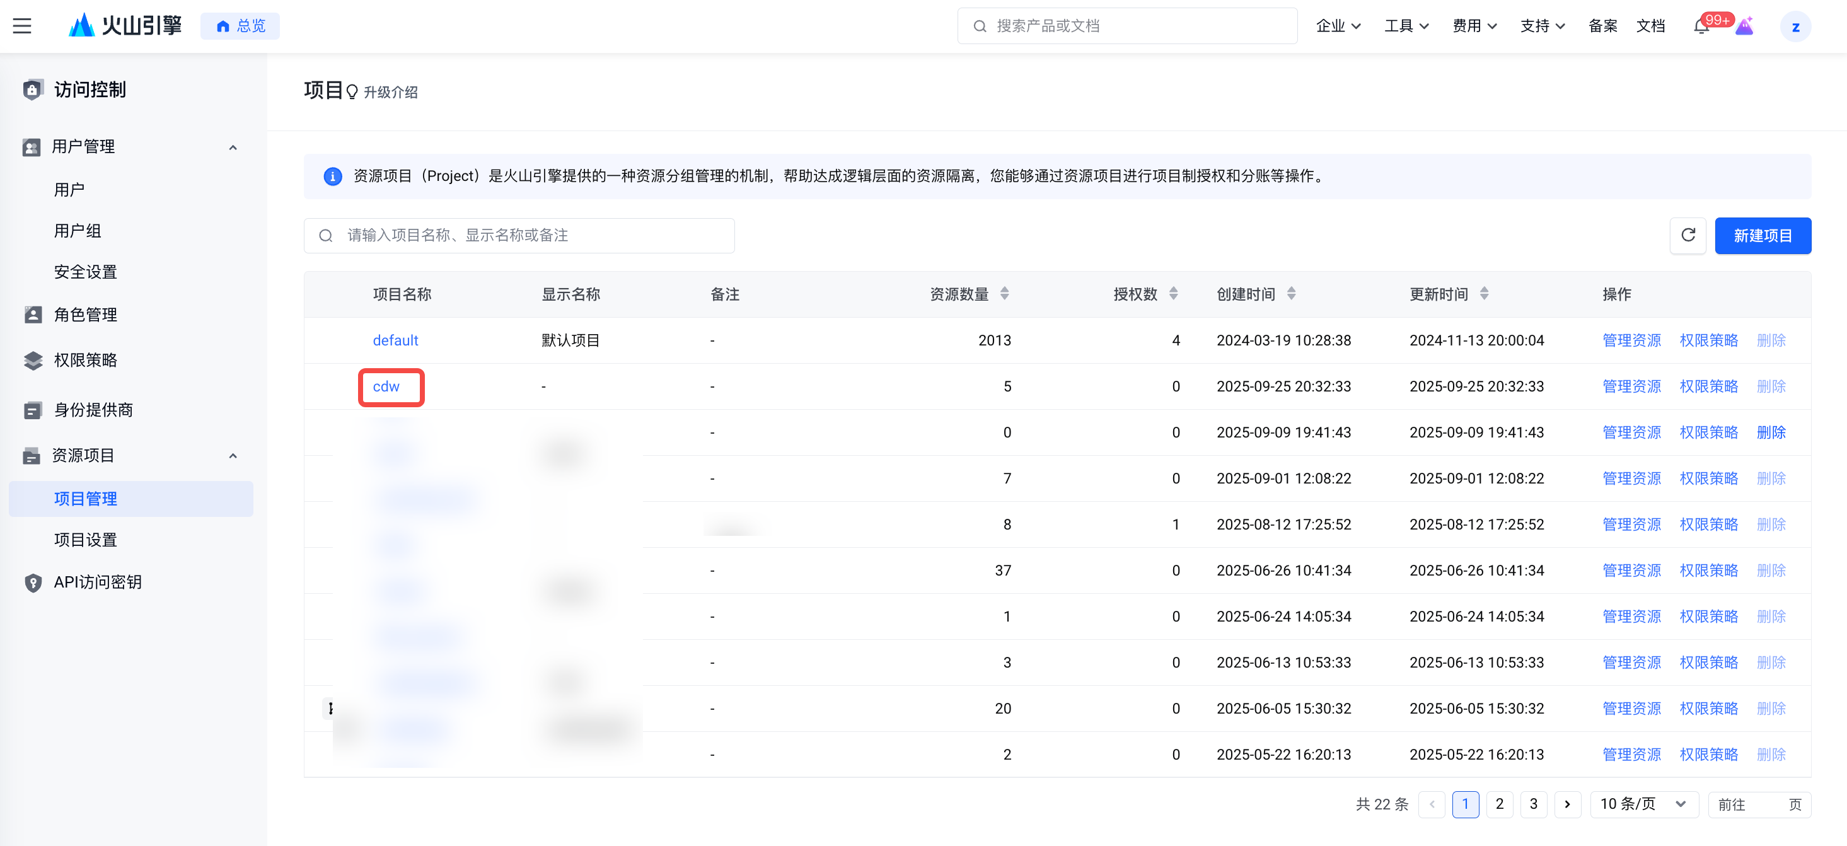Click the user avatar 'z' icon
The height and width of the screenshot is (846, 1847).
click(1795, 26)
